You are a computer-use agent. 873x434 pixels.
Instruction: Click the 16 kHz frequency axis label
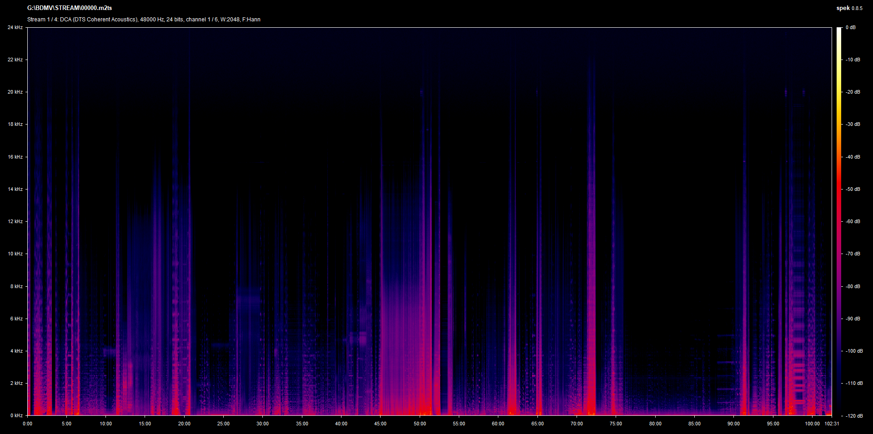tap(15, 157)
